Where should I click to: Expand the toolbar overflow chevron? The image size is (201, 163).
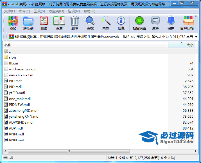click(197, 16)
